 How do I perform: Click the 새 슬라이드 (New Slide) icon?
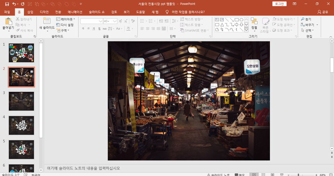tap(46, 21)
